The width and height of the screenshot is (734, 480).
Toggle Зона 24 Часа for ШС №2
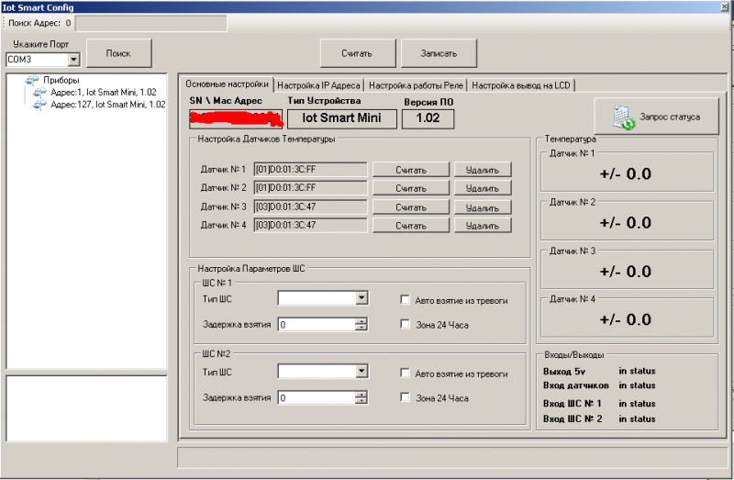[x=405, y=397]
